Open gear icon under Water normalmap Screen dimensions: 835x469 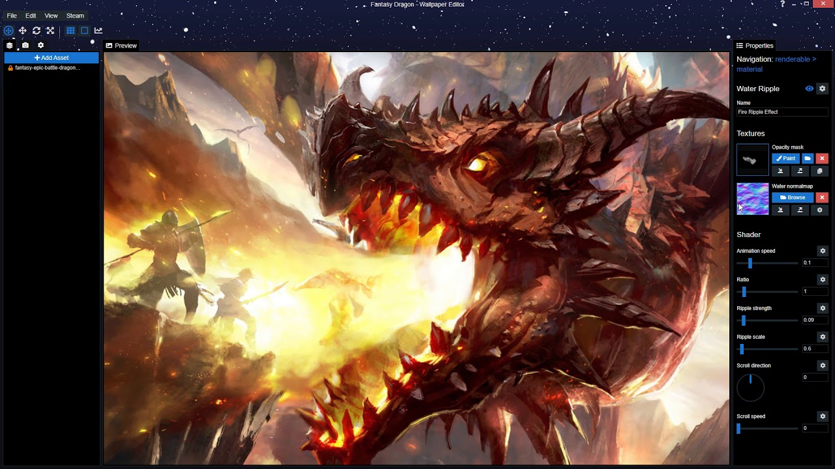tap(820, 210)
